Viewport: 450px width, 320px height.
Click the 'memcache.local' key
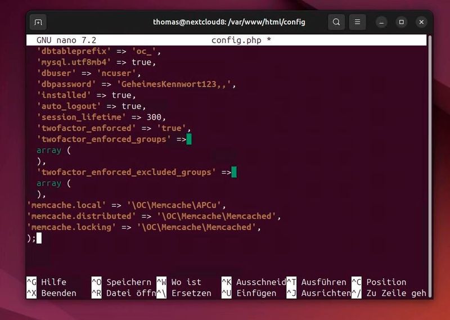66,205
